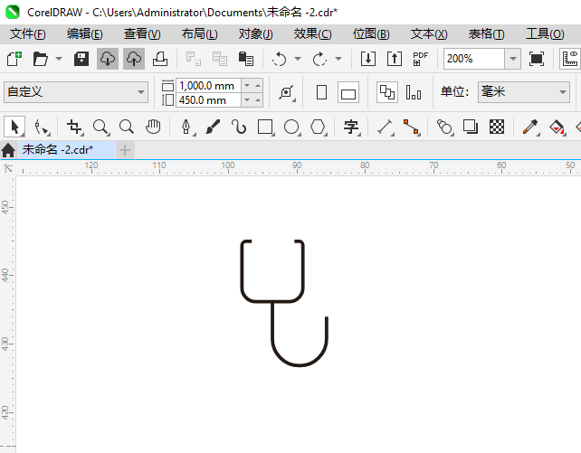This screenshot has height=453, width=581.
Task: Select the Color eyedropper tool
Action: pyautogui.click(x=530, y=127)
